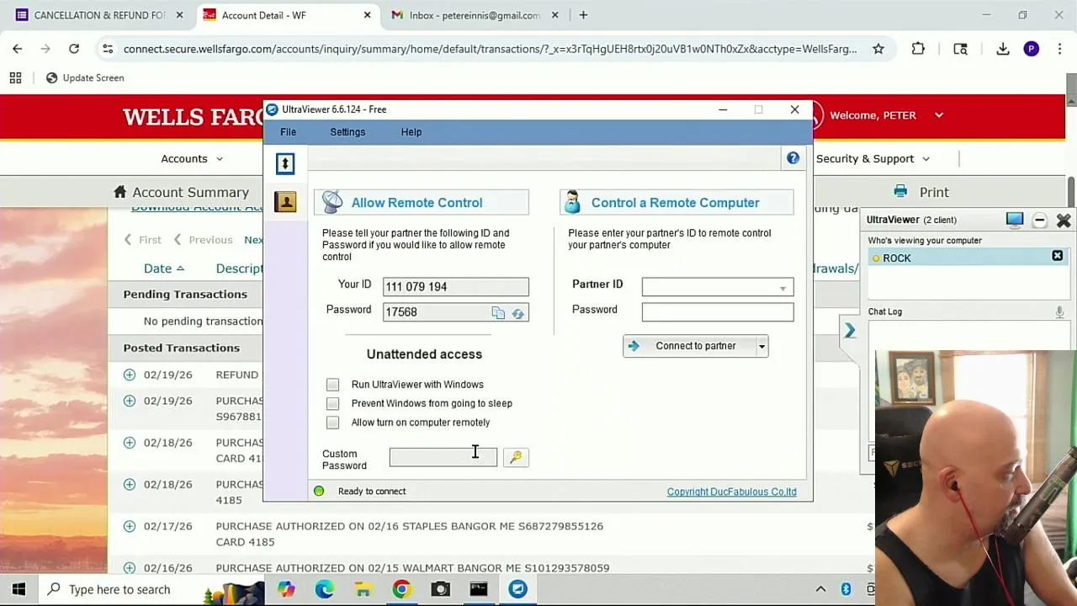Click the Chrome address bar URL
1077x606 pixels.
pos(490,49)
